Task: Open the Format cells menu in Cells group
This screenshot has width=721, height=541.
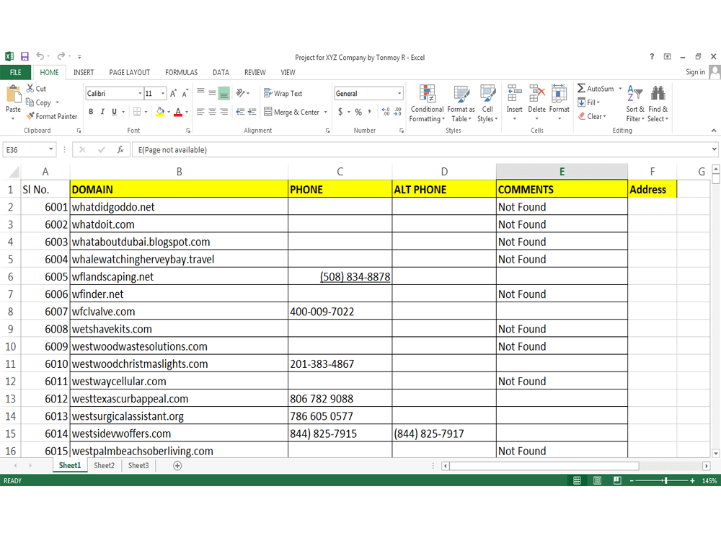Action: pos(559,102)
